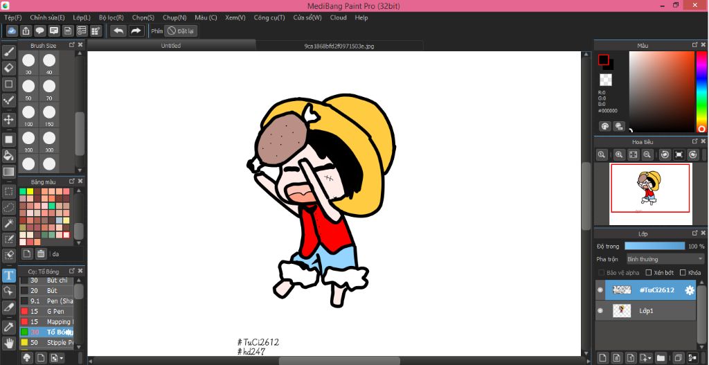Click the Độ trong opacity slider
The height and width of the screenshot is (365, 709).
655,246
